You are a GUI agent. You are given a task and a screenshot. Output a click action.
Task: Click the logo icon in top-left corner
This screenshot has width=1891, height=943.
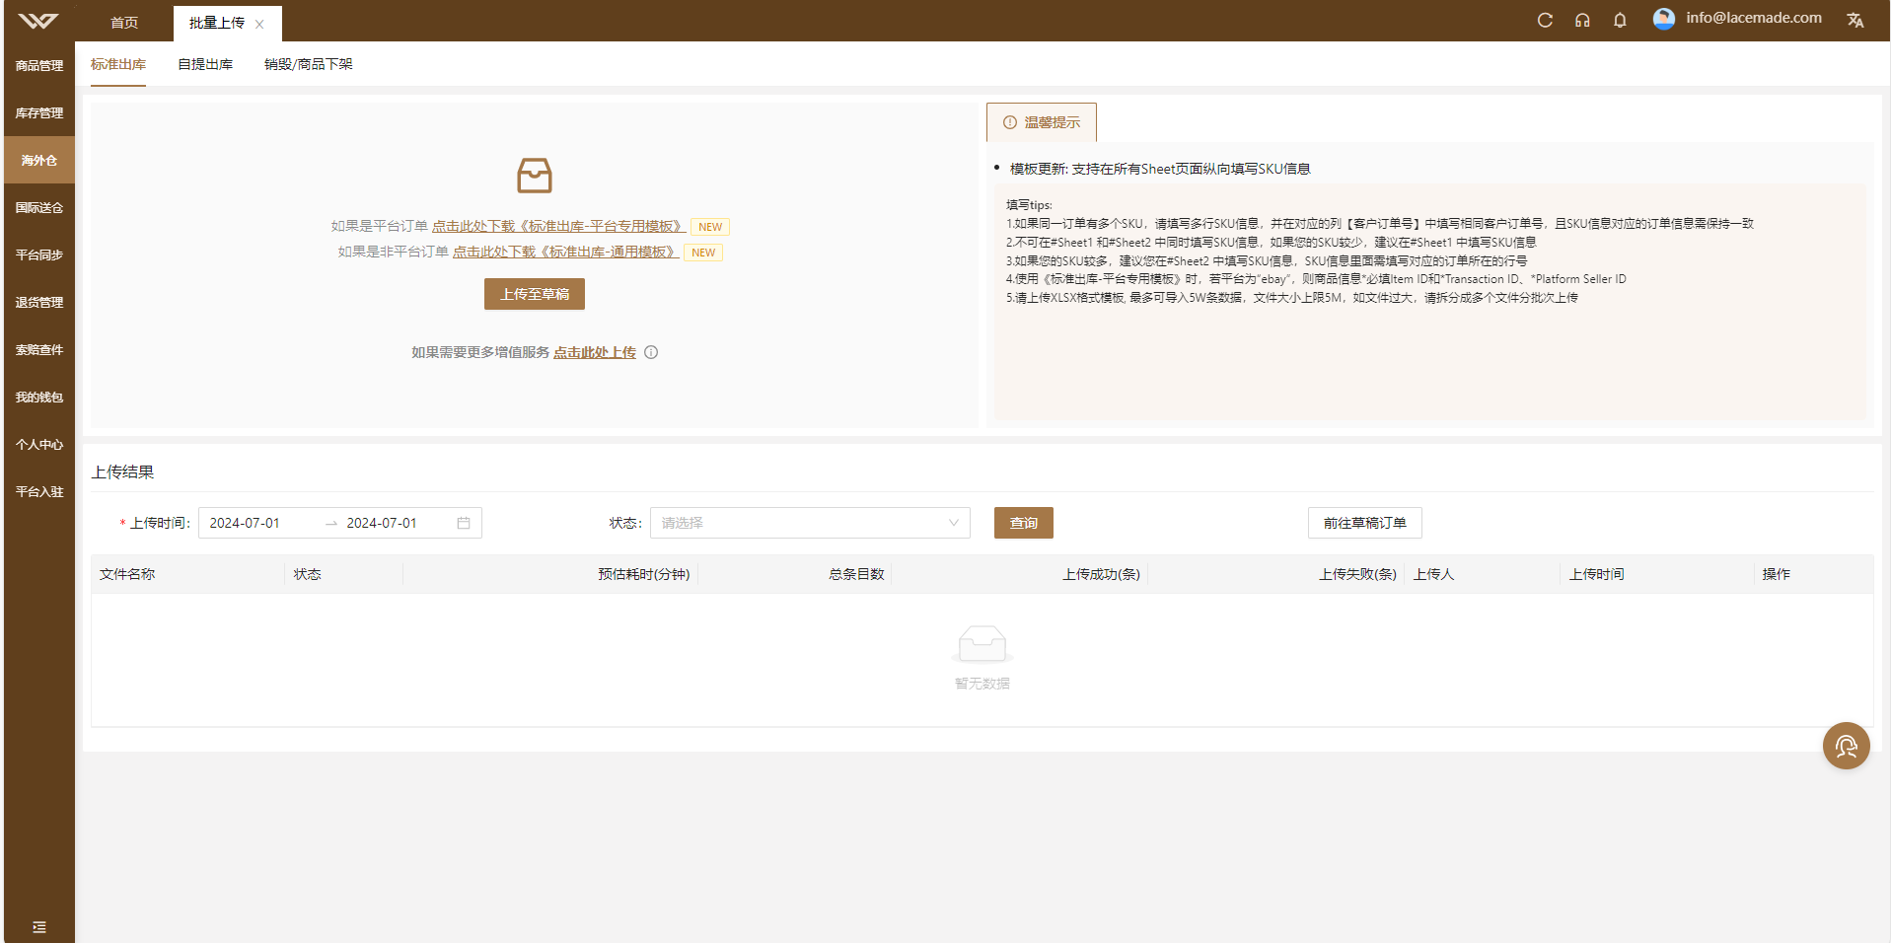point(38,21)
